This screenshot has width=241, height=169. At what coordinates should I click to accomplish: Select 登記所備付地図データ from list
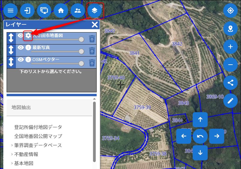38,127
